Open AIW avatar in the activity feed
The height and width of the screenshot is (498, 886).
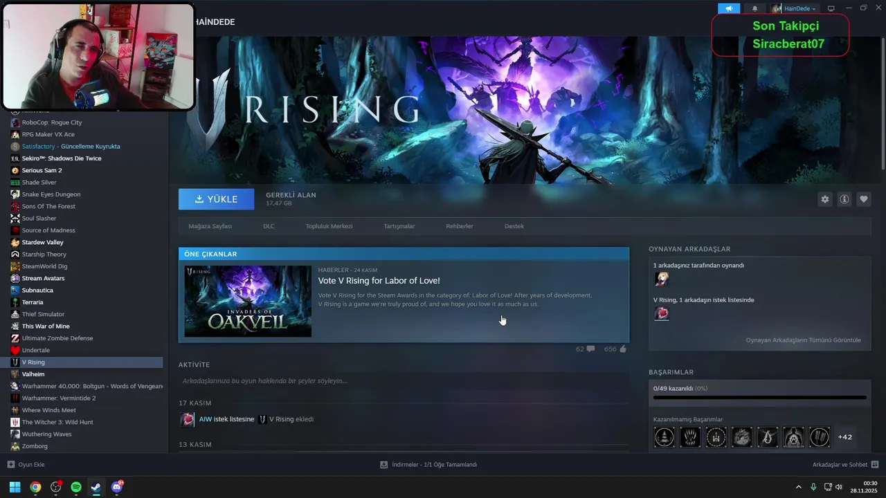(x=188, y=419)
